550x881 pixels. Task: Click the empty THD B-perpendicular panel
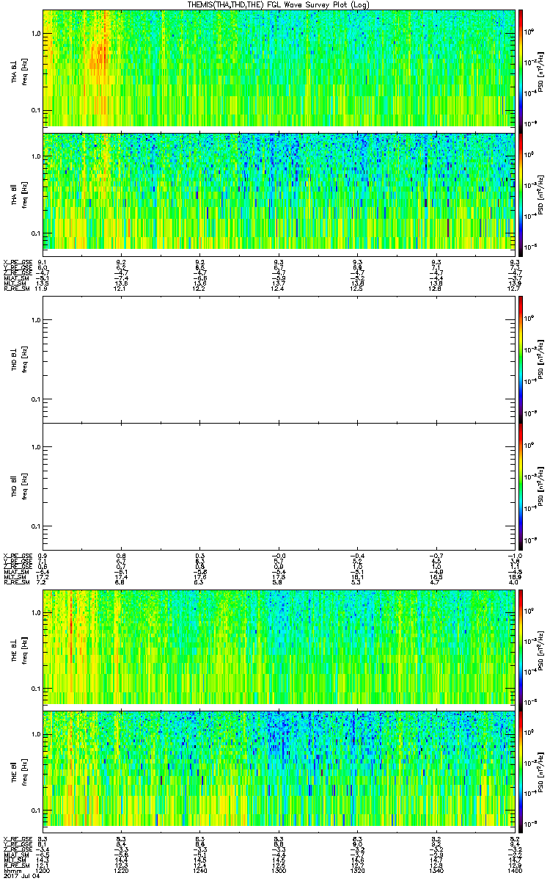tap(278, 359)
